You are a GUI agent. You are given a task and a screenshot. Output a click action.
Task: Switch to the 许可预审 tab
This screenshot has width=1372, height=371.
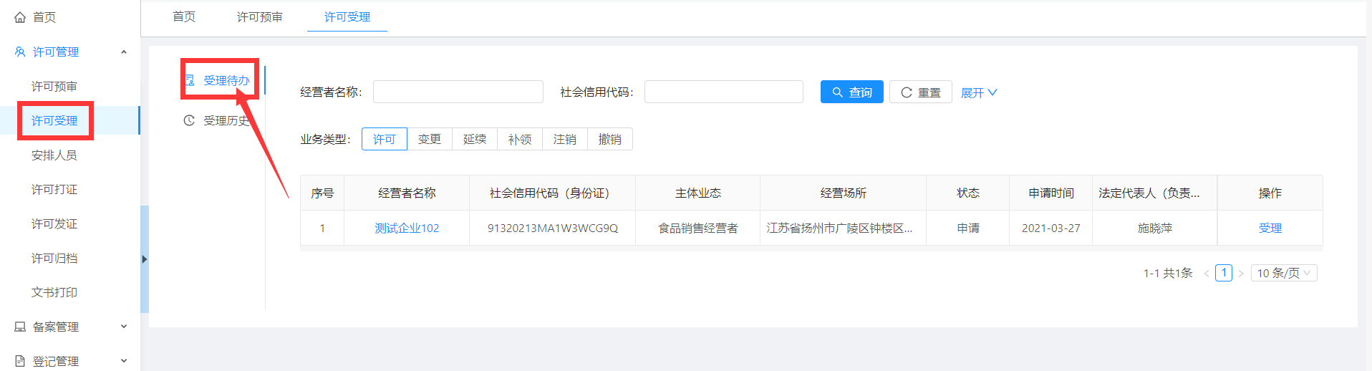(x=259, y=16)
